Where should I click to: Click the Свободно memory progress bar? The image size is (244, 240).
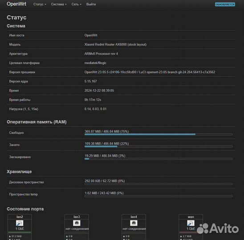click(159, 134)
